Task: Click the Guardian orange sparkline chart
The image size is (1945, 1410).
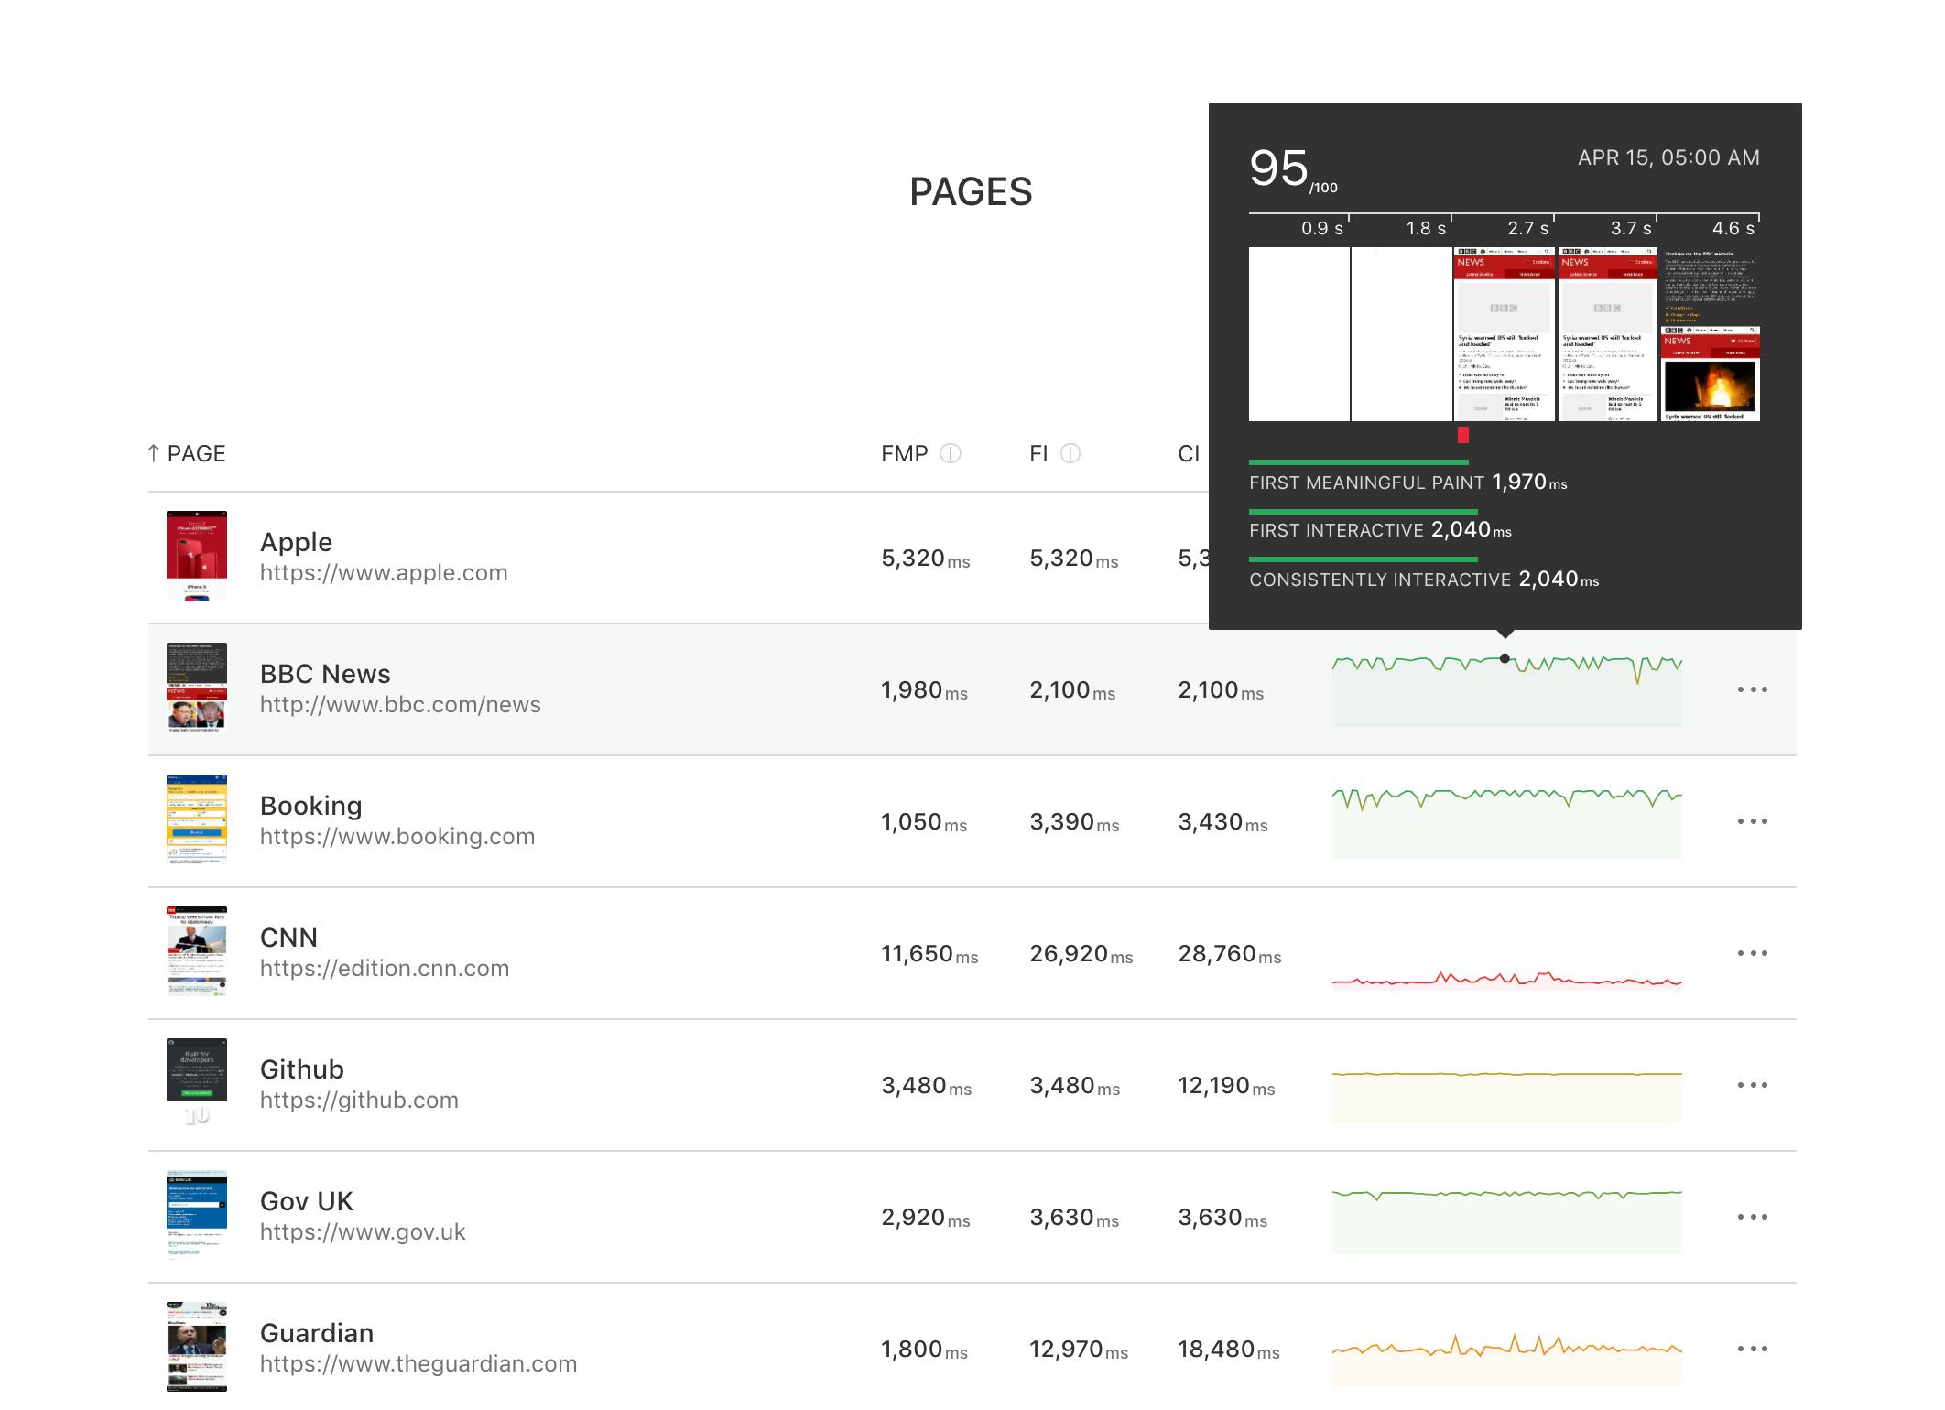Action: pyautogui.click(x=1507, y=1359)
